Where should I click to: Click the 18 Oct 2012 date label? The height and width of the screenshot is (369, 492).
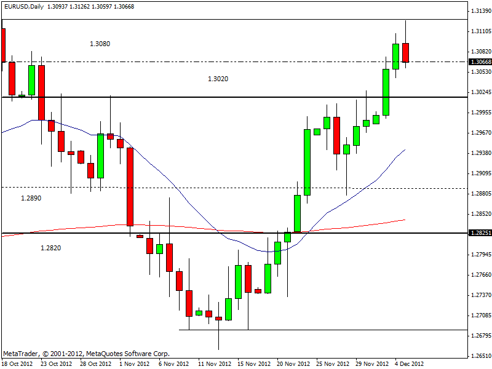tap(17, 363)
